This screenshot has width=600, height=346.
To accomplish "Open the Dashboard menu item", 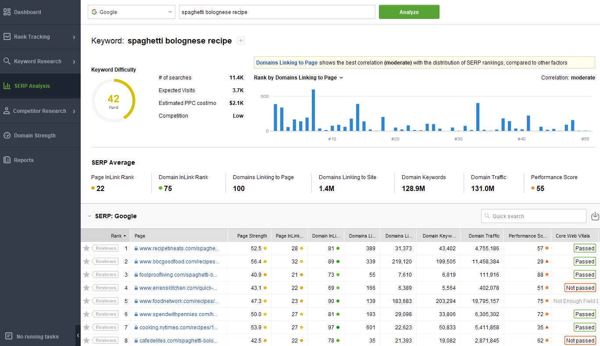I will [x=40, y=12].
